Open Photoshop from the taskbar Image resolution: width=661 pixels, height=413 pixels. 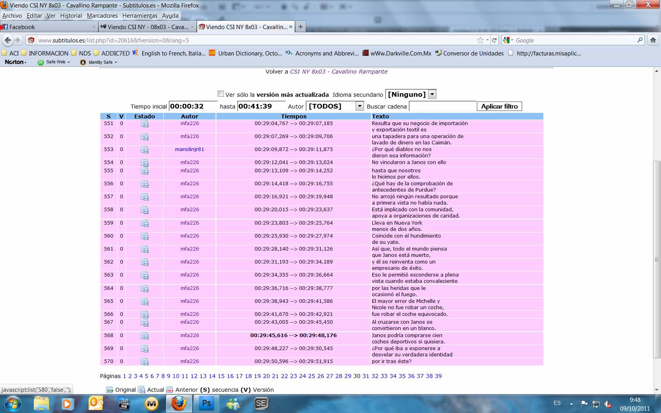click(x=206, y=404)
